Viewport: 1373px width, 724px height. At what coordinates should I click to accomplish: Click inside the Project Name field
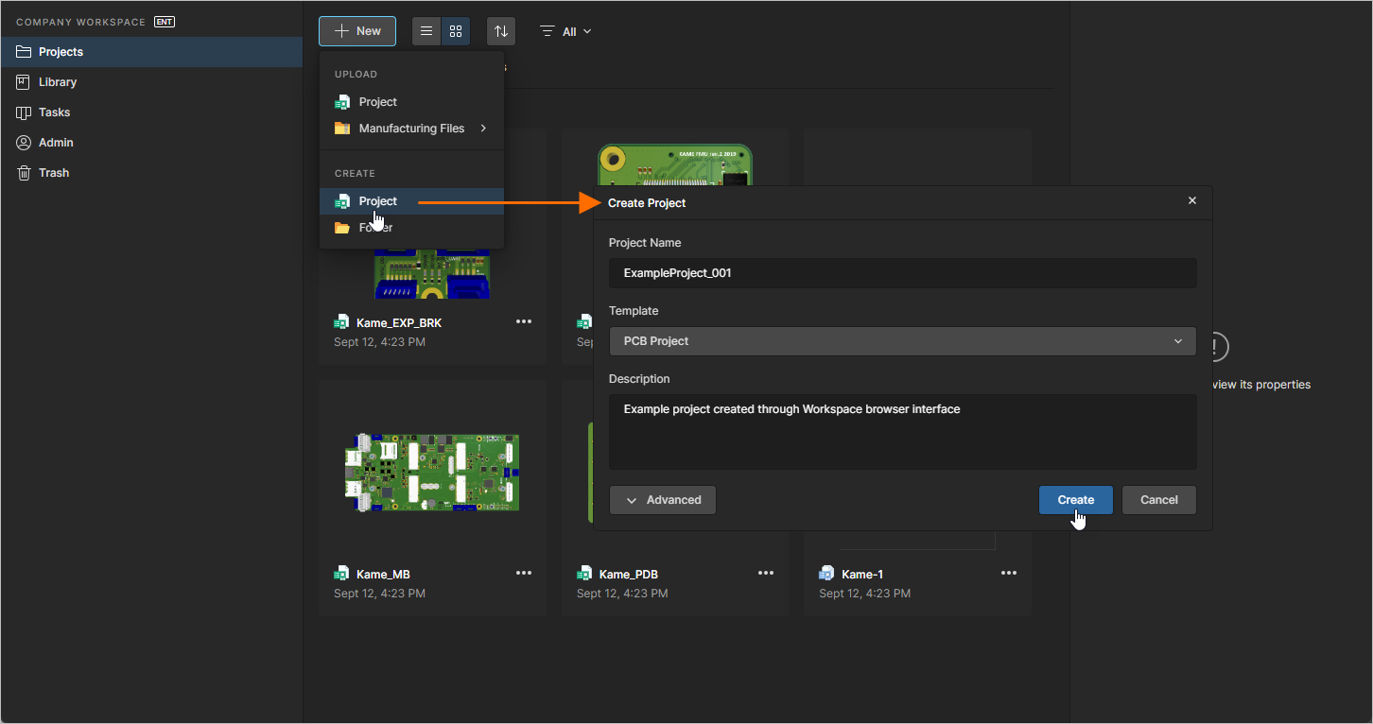902,272
